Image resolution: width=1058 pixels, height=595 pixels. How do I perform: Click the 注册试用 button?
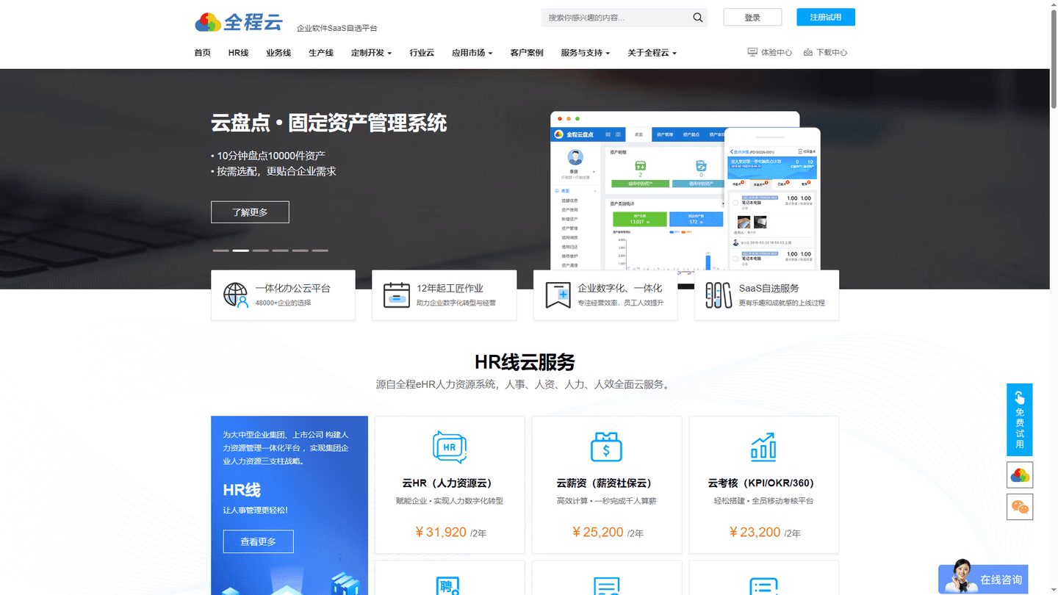coord(826,17)
